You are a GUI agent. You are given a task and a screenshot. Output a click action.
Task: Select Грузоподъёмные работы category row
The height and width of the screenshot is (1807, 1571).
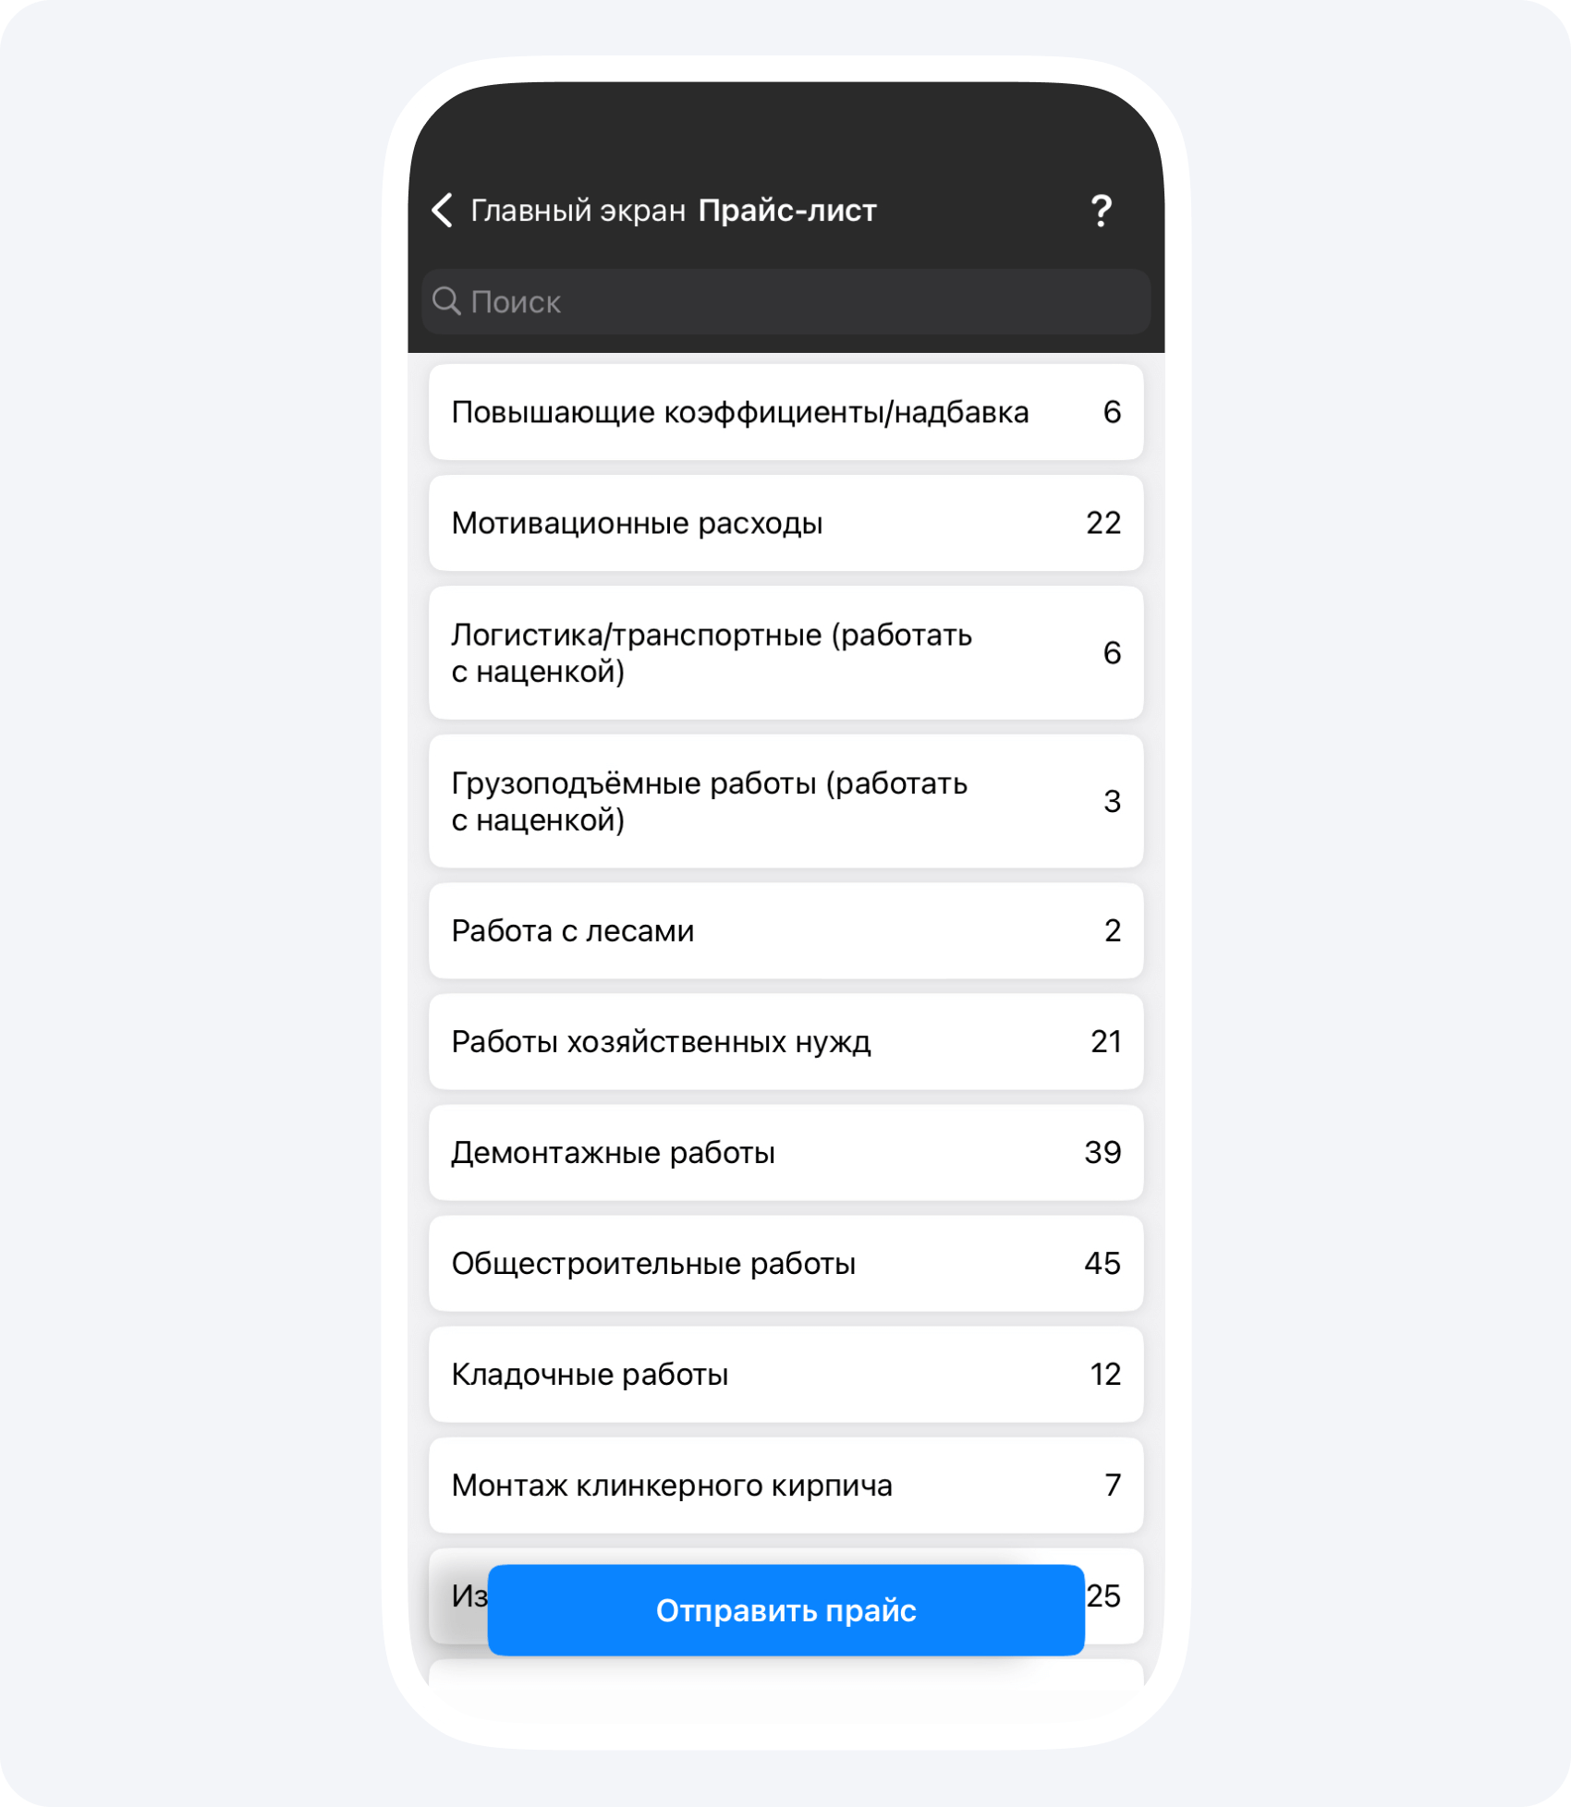785,801
